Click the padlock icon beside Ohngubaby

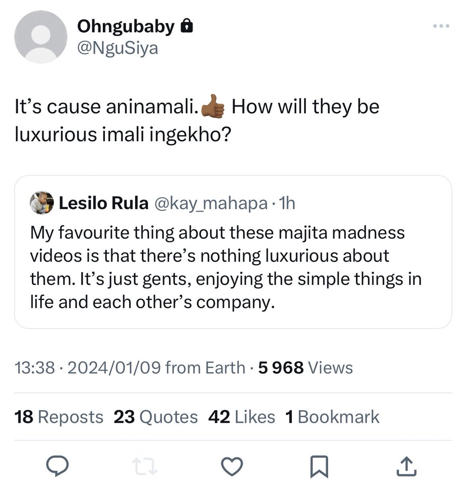[185, 27]
